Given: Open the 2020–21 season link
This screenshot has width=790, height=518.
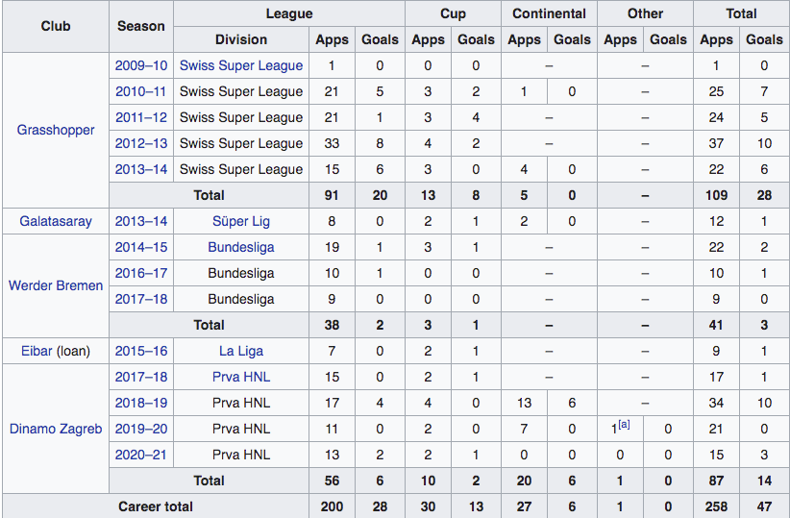Looking at the screenshot, I should pos(141,455).
